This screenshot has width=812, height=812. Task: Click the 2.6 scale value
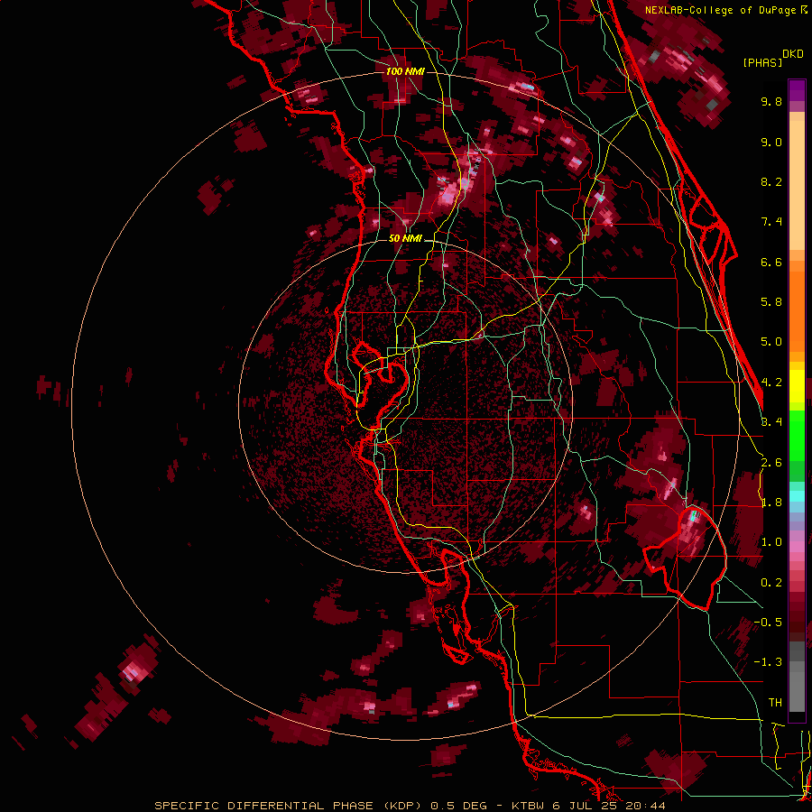pos(771,463)
